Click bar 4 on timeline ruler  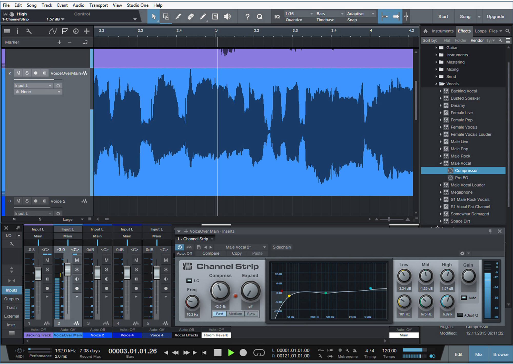[x=371, y=30]
